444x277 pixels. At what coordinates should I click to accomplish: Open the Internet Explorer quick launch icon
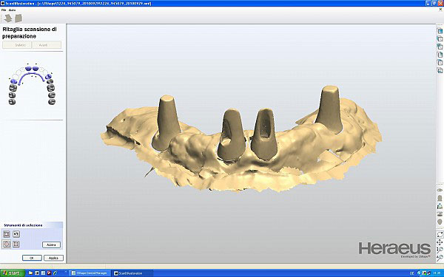tap(55, 273)
